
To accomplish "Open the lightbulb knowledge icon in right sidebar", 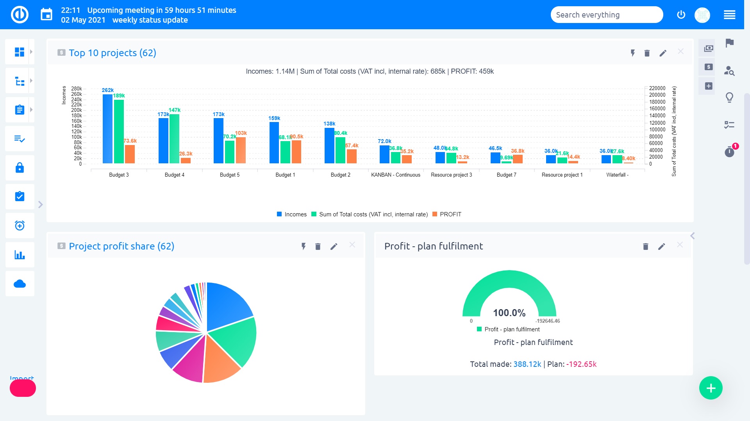I will (x=729, y=97).
